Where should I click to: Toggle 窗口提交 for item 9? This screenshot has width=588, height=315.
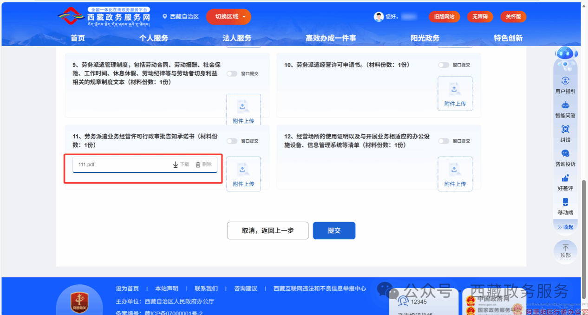[232, 73]
